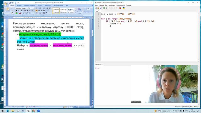The width and height of the screenshot is (201, 113).
Task: Apply the Heading style in Word gallery
Action: point(71,10)
